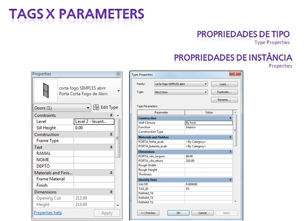Confirm Type Properties by clicking OK
This screenshot has height=221, width=304.
178,213
